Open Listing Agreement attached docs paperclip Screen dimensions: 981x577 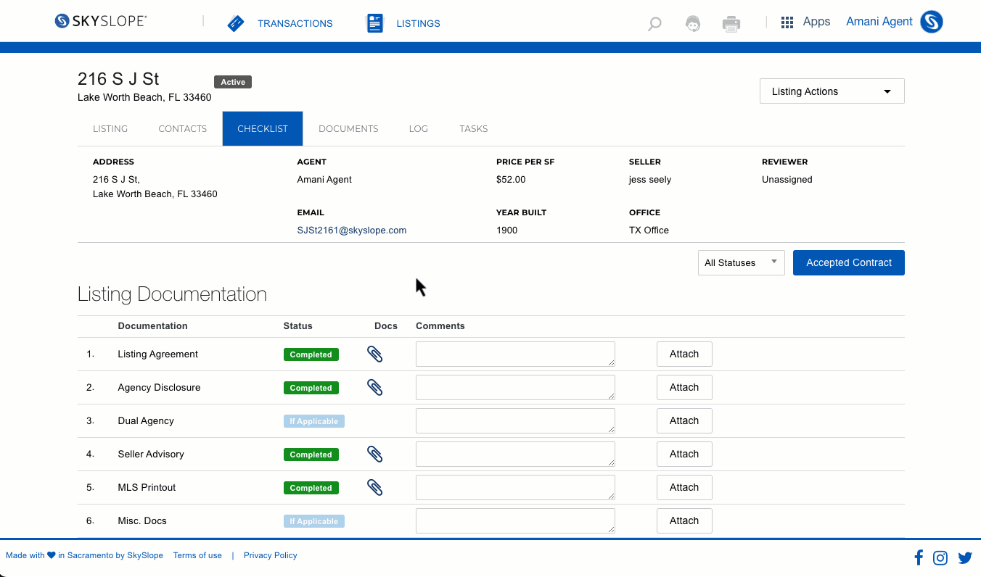374,354
